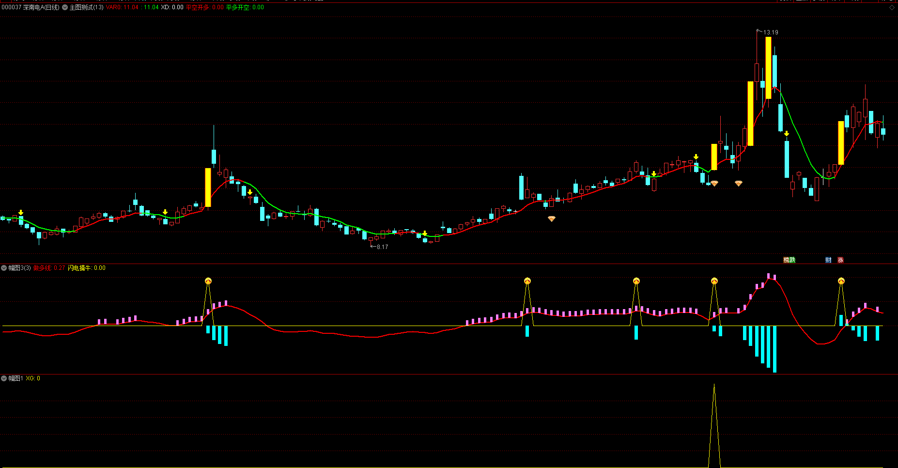Click the rightmost yellow down-arrow marker
The height and width of the screenshot is (468, 898).
pos(787,134)
